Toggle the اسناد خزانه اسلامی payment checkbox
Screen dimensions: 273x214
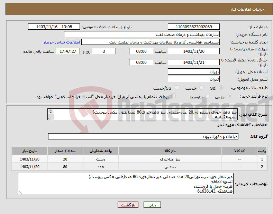tap(174, 96)
